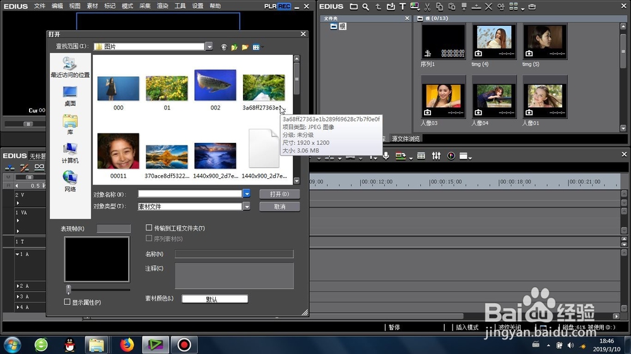Select Desktop 桌面 in dialog sidebar

(x=70, y=96)
